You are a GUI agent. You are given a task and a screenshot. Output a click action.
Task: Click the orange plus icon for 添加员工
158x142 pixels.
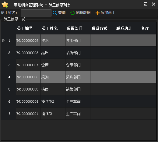point(97,13)
